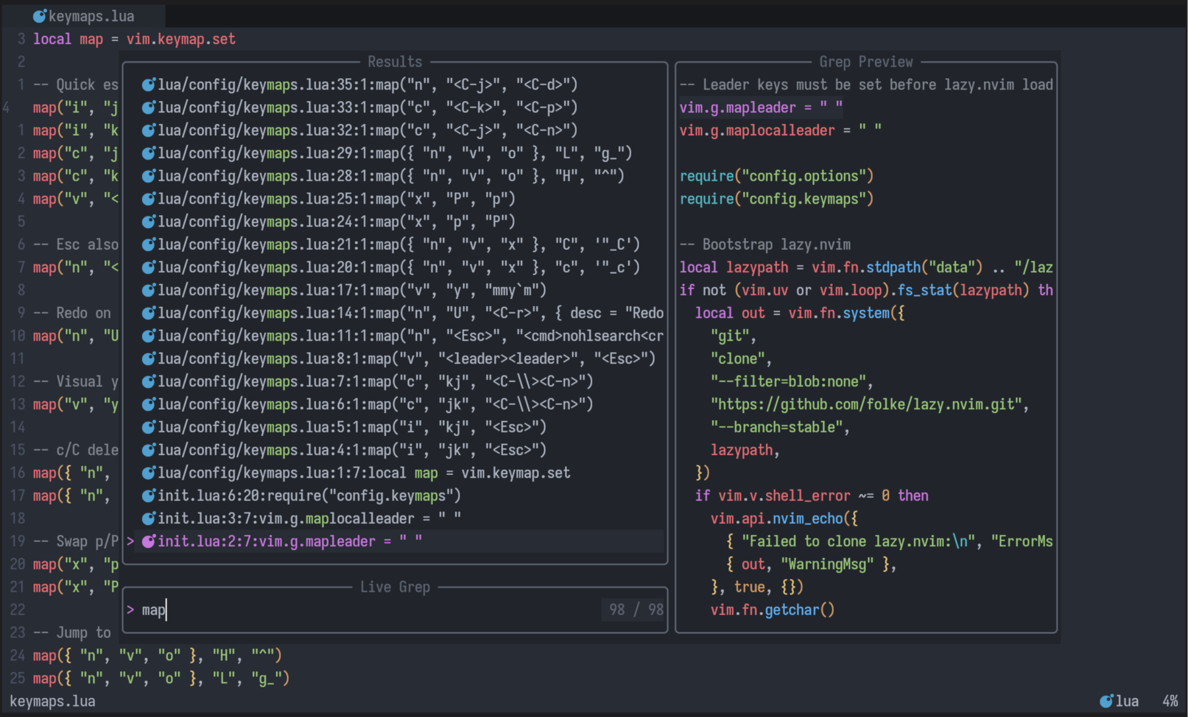Click Lua icon of keymaps.lua:11:1 result
This screenshot has height=717, width=1188.
pos(148,336)
